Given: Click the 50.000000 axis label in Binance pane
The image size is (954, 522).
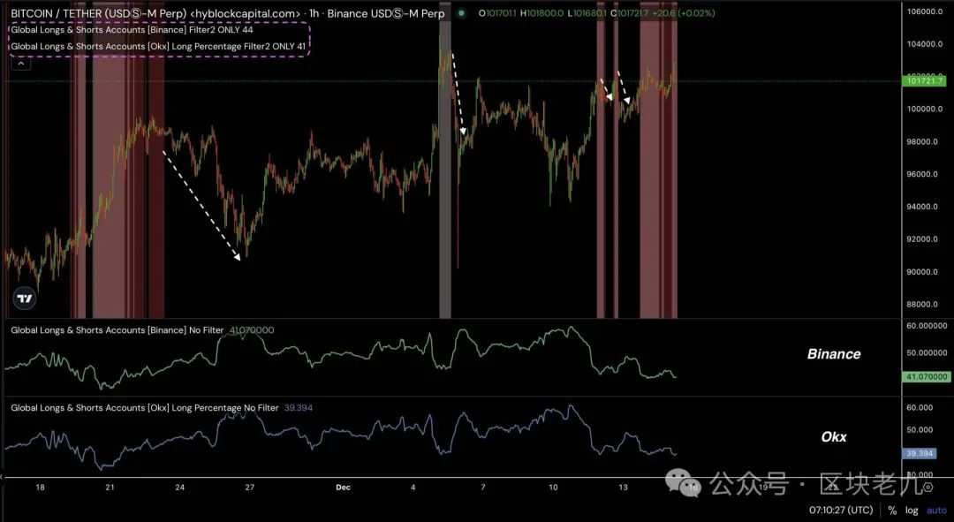Looking at the screenshot, I should point(926,352).
